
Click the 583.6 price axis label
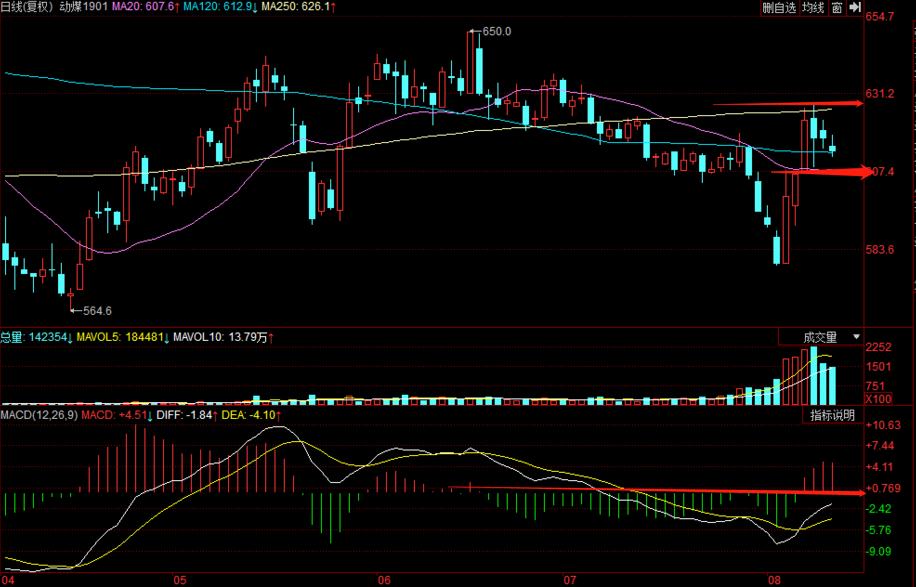(x=880, y=249)
